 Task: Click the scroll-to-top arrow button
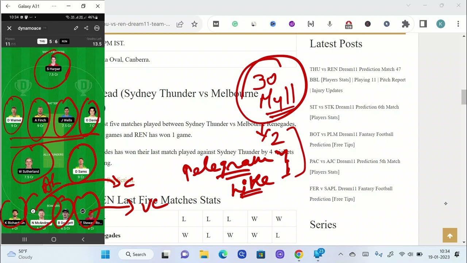click(x=449, y=236)
